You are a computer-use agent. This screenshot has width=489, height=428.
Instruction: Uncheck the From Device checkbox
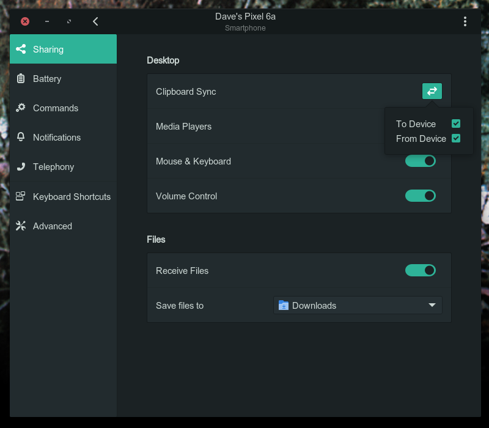[x=456, y=138]
